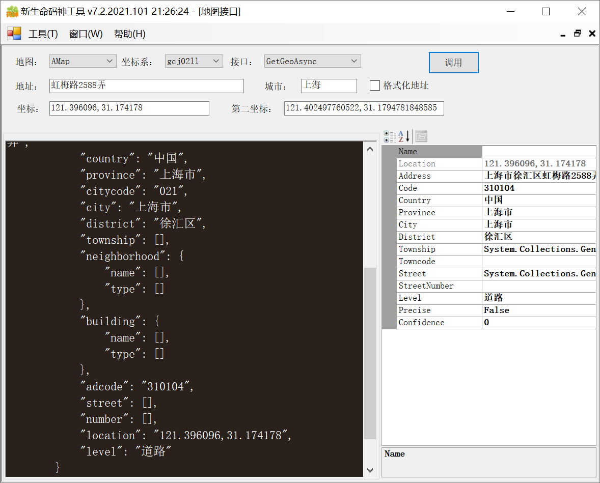
Task: Click the "location" JSON line
Action: pyautogui.click(x=185, y=436)
